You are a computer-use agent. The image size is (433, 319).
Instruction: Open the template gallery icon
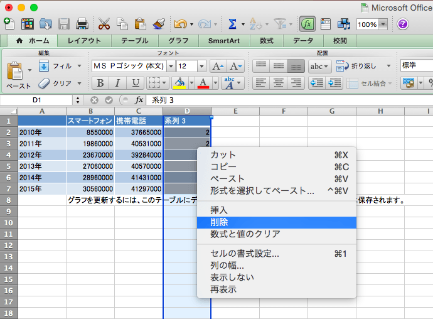point(28,24)
